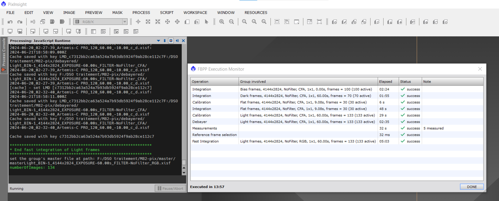The height and width of the screenshot is (201, 499).
Task: Toggle console auto-hide with the left-triangle icon
Action: [x=177, y=41]
